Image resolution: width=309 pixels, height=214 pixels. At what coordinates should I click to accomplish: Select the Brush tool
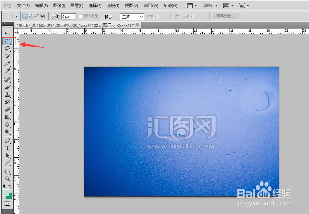click(x=7, y=87)
